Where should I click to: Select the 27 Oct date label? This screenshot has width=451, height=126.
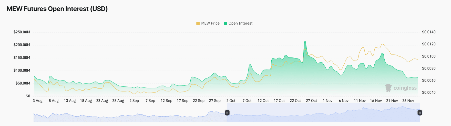coord(311,101)
